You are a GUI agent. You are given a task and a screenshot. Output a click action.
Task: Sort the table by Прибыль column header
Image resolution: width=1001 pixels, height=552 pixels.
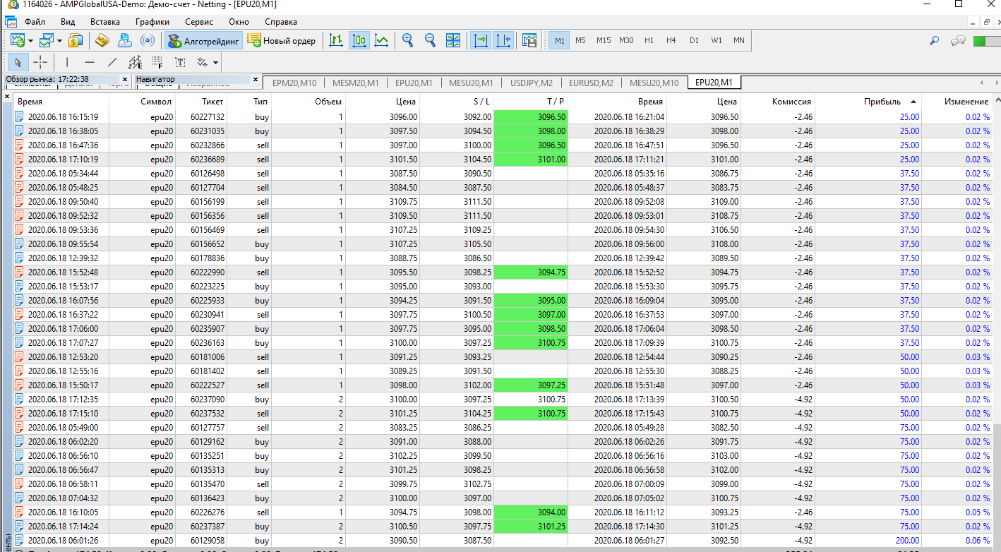click(x=882, y=102)
